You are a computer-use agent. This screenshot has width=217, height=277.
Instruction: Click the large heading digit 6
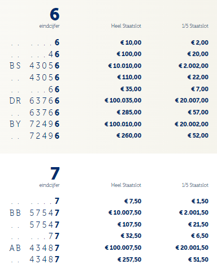[55, 14]
